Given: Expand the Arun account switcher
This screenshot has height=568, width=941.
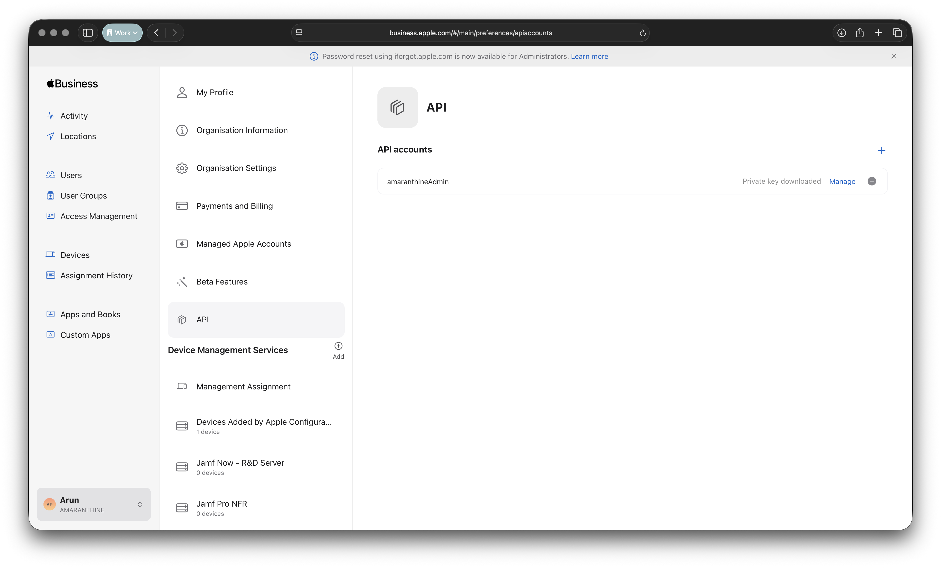Looking at the screenshot, I should [x=94, y=504].
